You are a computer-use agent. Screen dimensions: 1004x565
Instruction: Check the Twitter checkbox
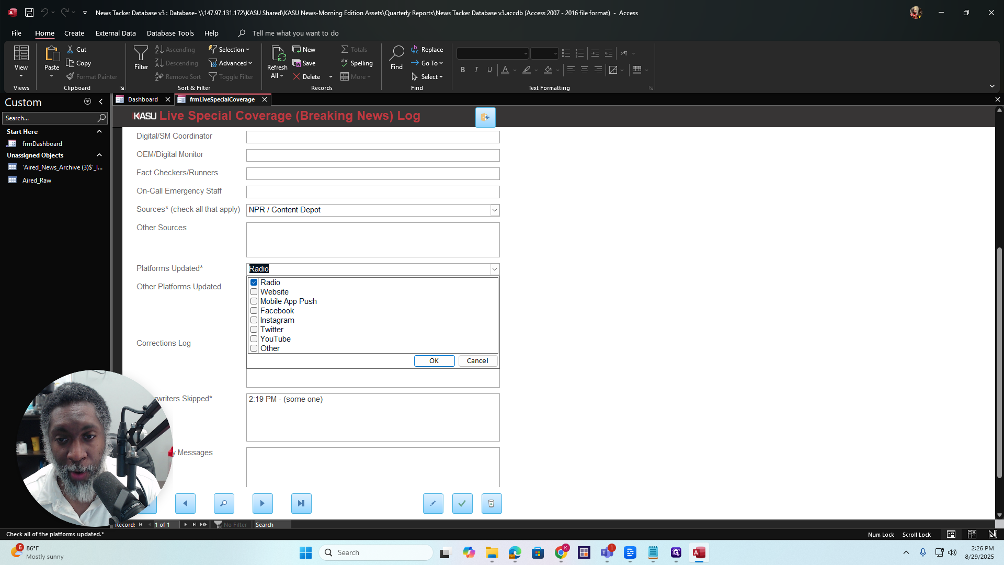pyautogui.click(x=254, y=330)
